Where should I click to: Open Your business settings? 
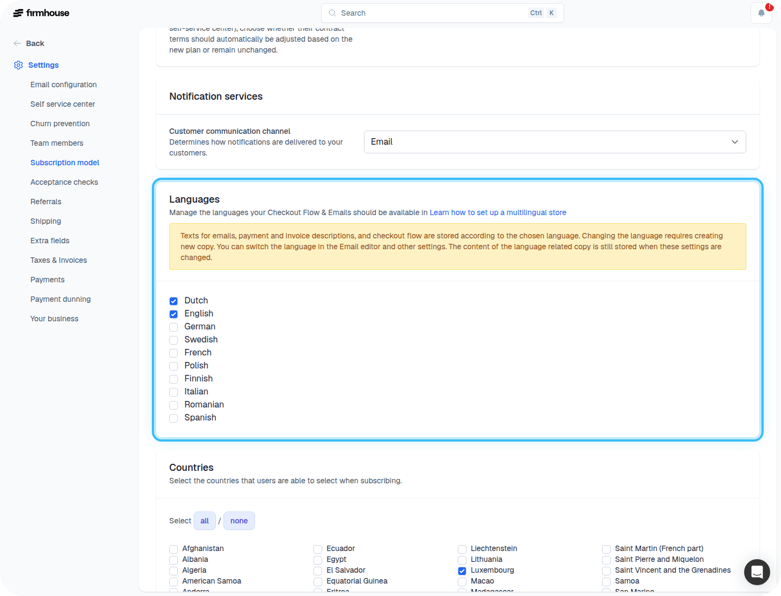coord(54,319)
